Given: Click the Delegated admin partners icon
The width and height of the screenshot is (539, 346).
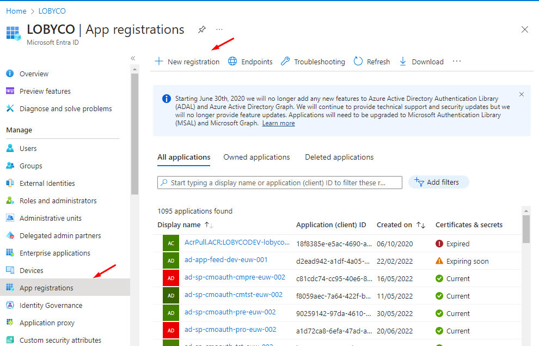Looking at the screenshot, I should pos(10,235).
